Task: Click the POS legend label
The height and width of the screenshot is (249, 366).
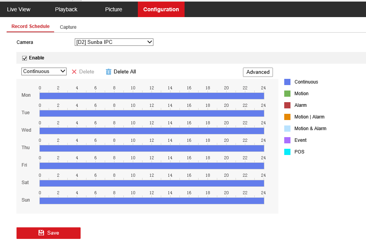Action: (x=299, y=151)
